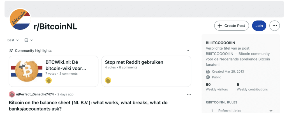Click the r/BitcoinNL community title
Screen dimensions: 287x113
55,26
